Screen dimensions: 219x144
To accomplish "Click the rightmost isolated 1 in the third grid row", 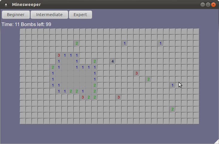I will point(160,43).
